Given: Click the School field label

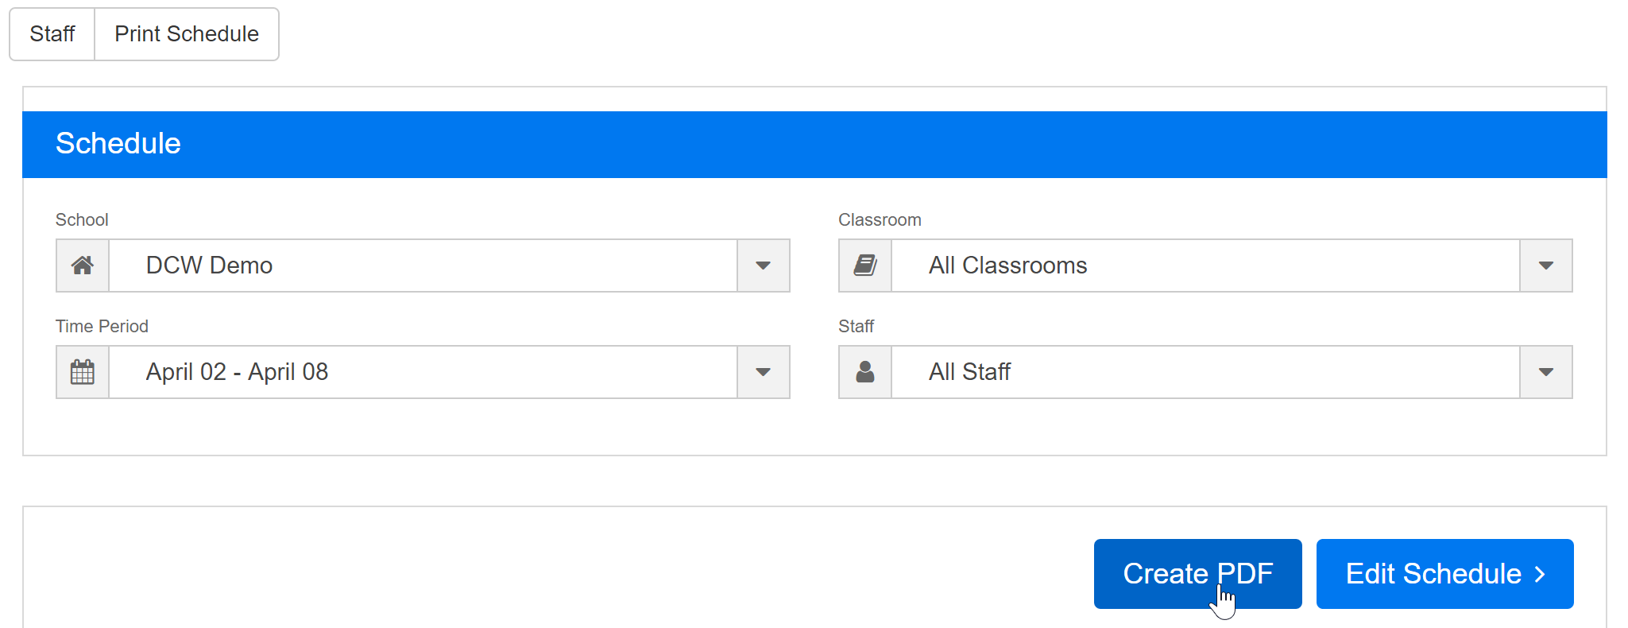Looking at the screenshot, I should pyautogui.click(x=82, y=220).
